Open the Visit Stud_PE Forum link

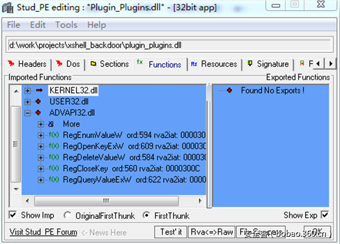click(x=43, y=232)
